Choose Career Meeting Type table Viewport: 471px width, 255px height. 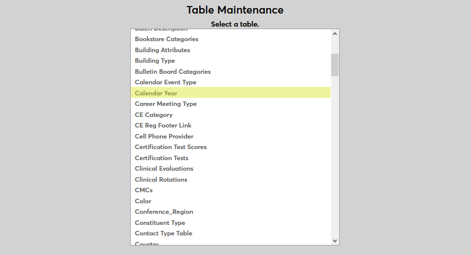click(166, 104)
